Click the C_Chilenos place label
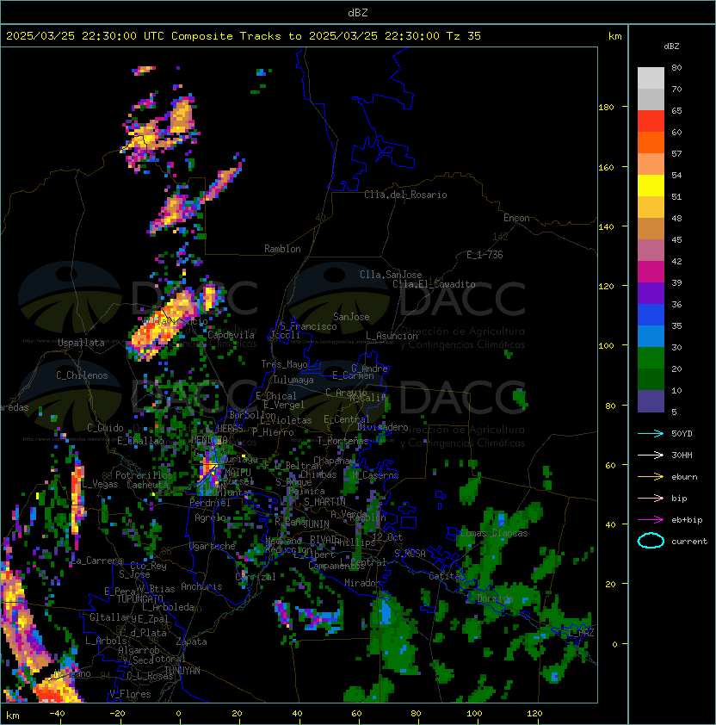The width and height of the screenshot is (716, 725). (82, 375)
